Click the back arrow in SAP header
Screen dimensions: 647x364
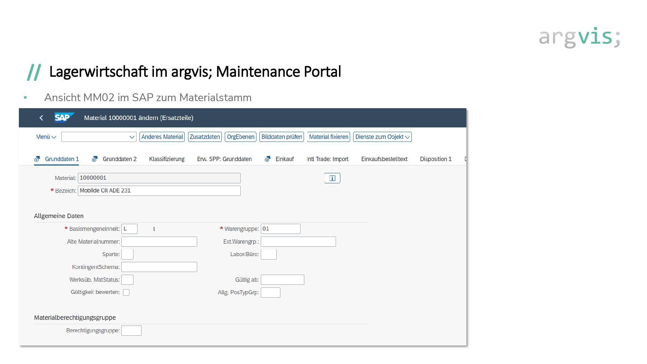41,118
